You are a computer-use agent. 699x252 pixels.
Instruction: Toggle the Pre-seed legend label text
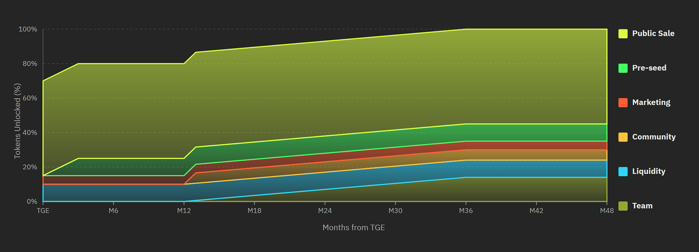tap(649, 68)
